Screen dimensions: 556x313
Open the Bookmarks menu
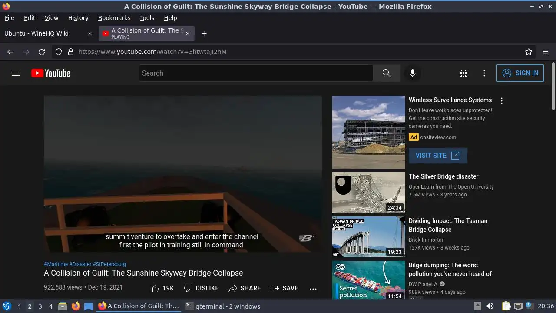click(114, 18)
